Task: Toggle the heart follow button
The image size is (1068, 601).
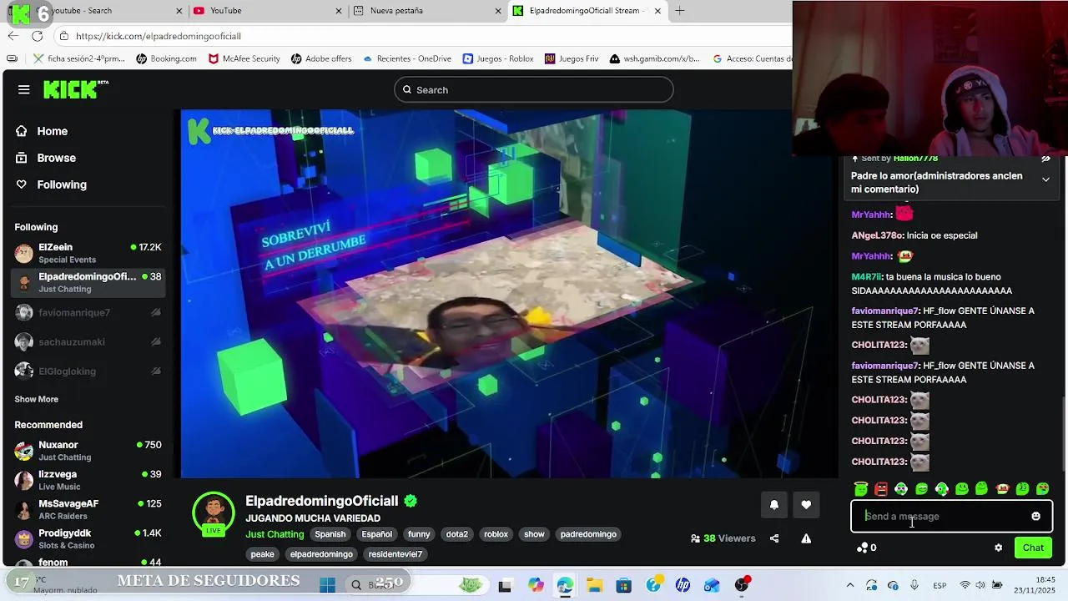Action: click(x=806, y=504)
